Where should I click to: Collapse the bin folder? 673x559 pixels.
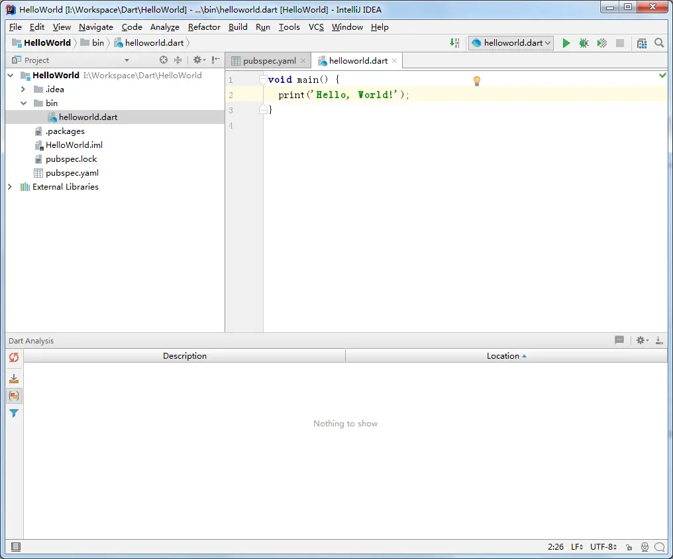pos(24,103)
